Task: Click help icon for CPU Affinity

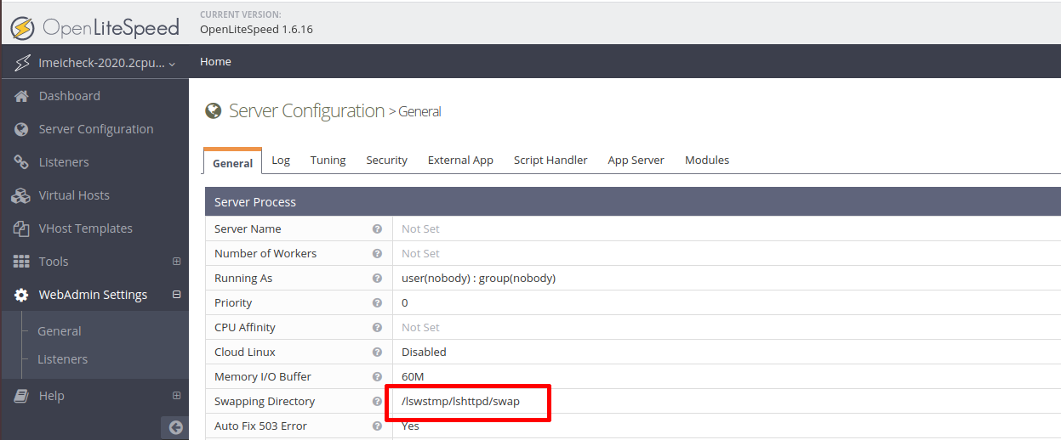Action: point(377,328)
